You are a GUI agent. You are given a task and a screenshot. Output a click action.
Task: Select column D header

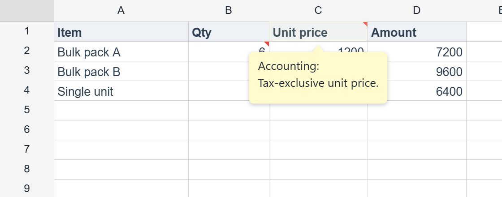point(417,11)
